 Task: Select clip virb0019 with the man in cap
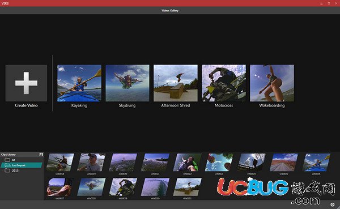pyautogui.click(x=91, y=163)
